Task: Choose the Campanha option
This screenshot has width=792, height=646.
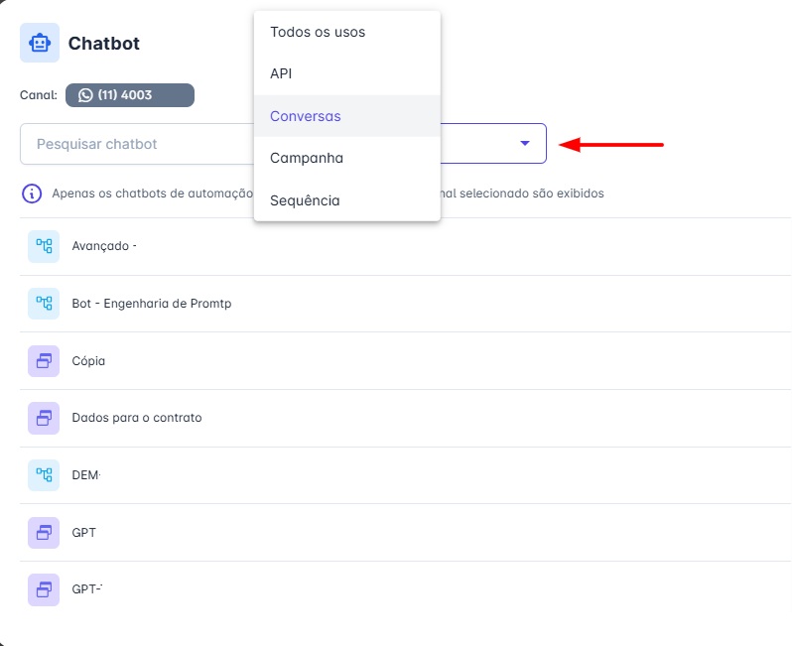Action: tap(306, 158)
